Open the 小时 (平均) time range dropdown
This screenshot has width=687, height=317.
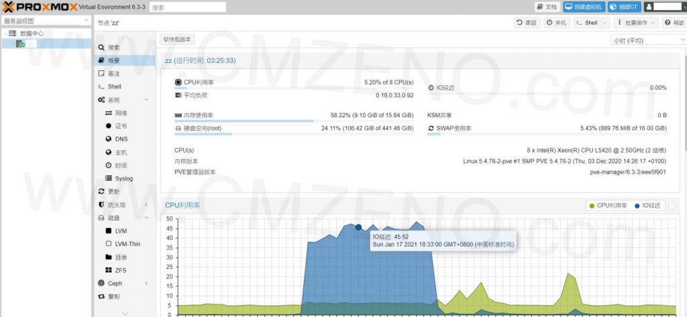pyautogui.click(x=647, y=40)
